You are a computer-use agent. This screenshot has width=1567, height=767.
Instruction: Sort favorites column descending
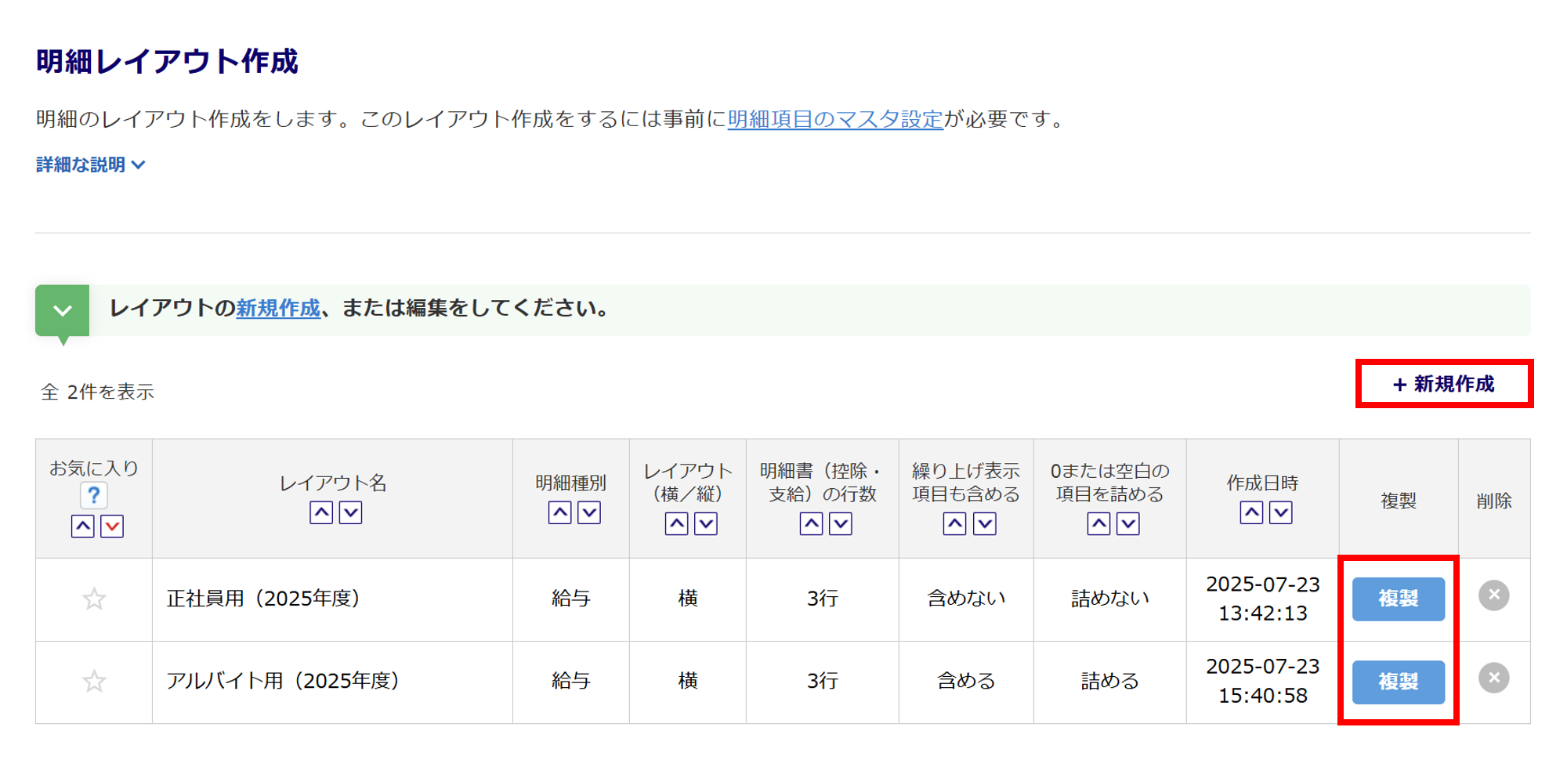tap(112, 526)
